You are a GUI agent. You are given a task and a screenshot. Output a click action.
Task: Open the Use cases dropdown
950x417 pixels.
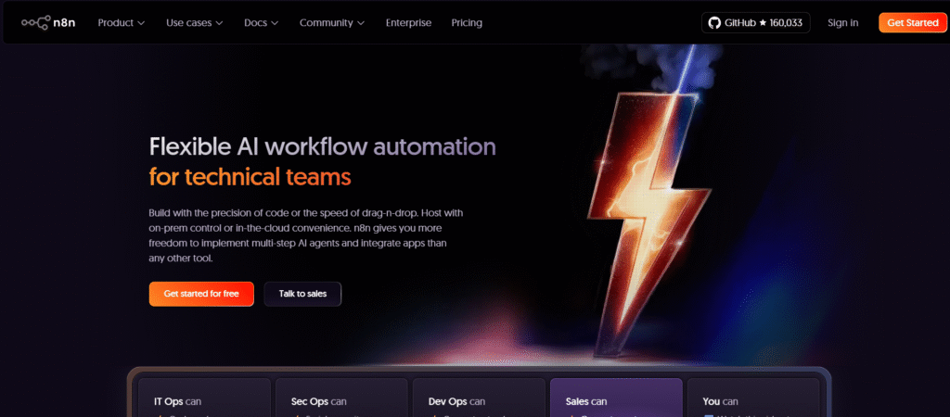click(195, 22)
